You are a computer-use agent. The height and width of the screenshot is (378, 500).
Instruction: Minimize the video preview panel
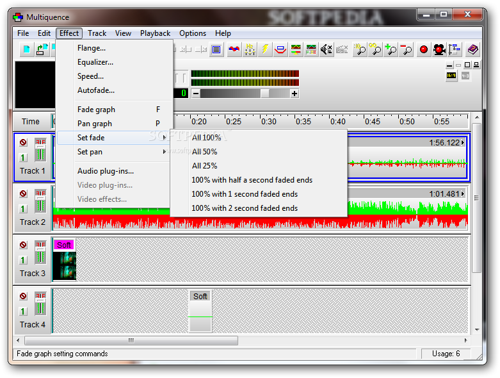(449, 65)
